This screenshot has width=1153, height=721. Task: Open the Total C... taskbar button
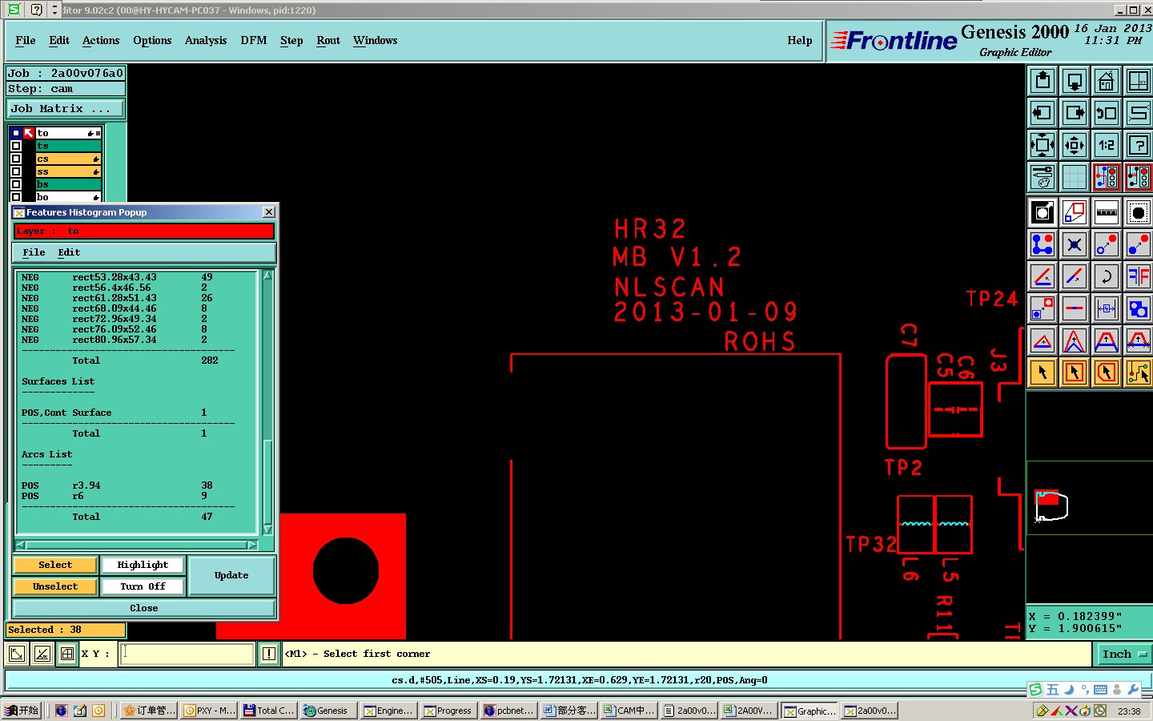pyautogui.click(x=269, y=711)
